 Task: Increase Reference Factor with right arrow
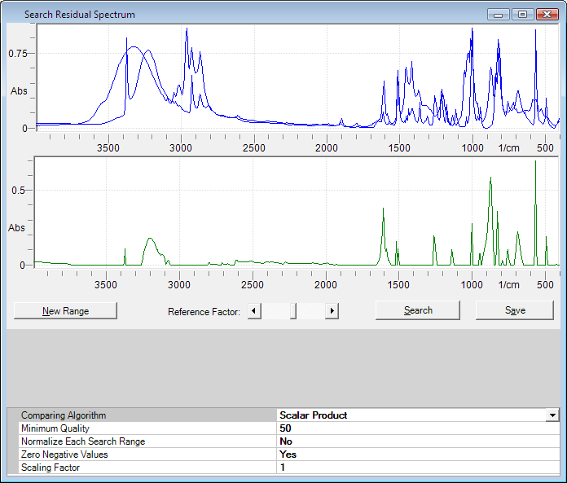332,310
